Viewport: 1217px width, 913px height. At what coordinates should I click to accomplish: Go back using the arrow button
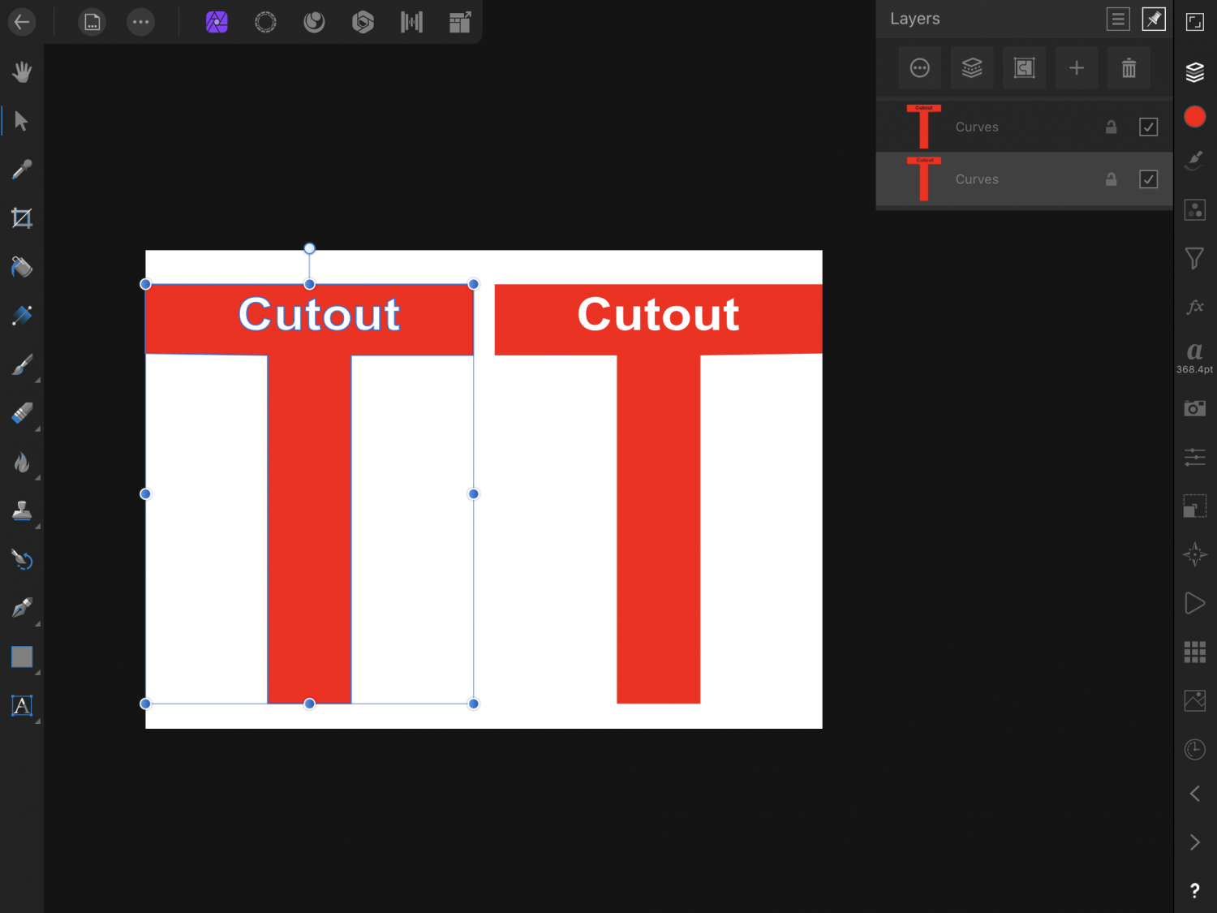[x=22, y=22]
